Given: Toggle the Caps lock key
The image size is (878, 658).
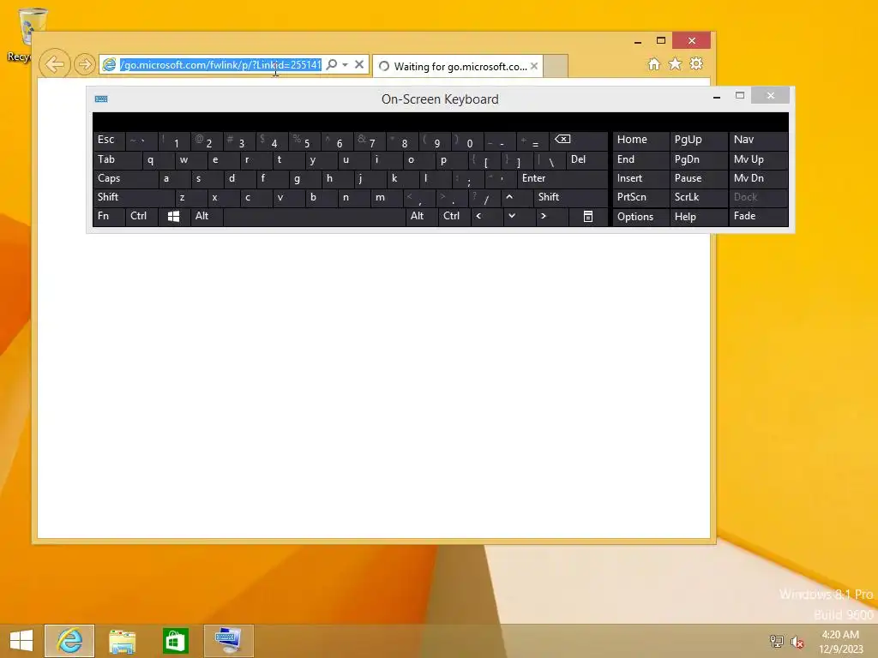Looking at the screenshot, I should click(x=125, y=178).
